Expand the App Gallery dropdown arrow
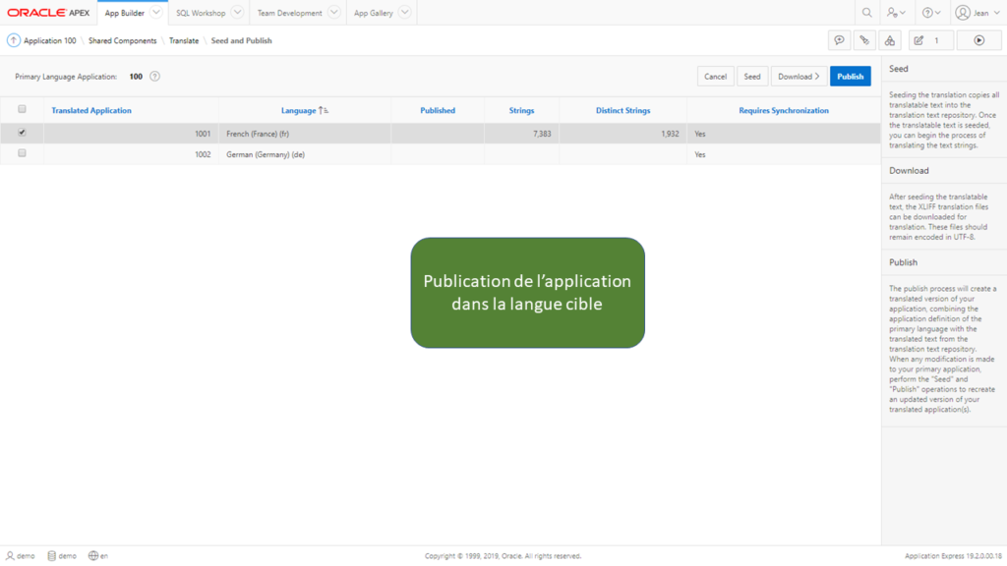This screenshot has height=566, width=1007. coord(404,12)
